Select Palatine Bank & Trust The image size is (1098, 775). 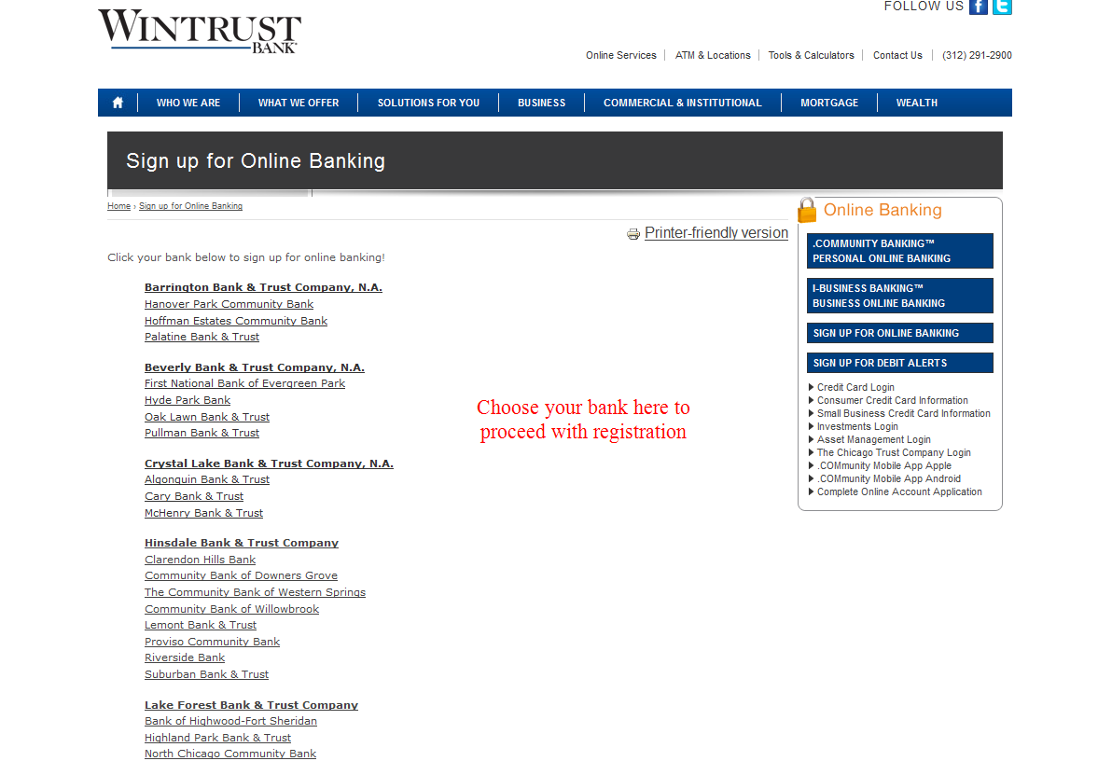click(202, 337)
